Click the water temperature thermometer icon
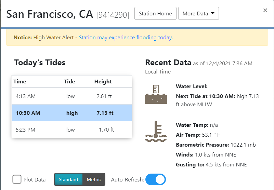 click(x=156, y=131)
